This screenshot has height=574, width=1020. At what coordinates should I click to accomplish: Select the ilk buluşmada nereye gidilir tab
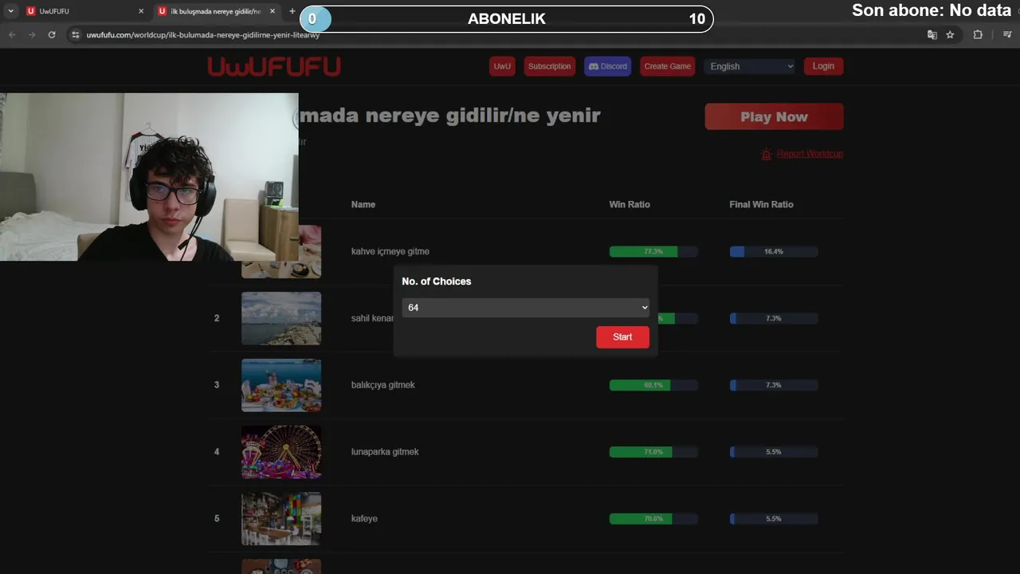(217, 11)
